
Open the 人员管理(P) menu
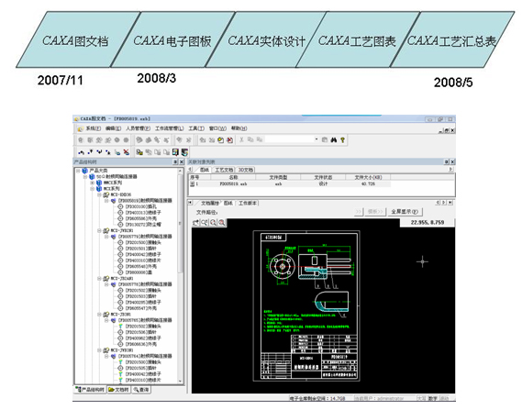tap(139, 128)
